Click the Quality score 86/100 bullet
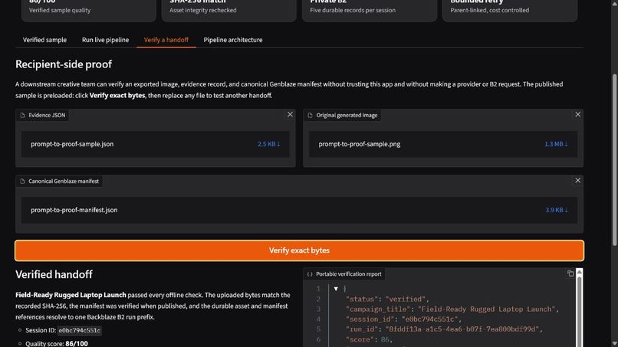 [57, 343]
